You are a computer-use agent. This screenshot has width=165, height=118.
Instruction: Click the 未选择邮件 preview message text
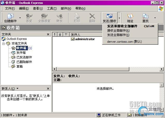pyautogui.click(x=105, y=89)
